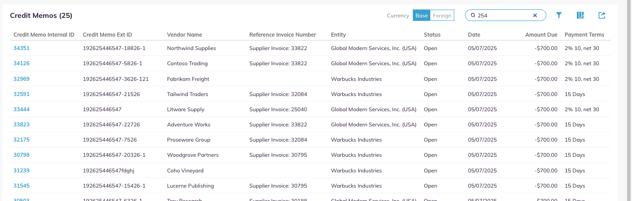Image resolution: width=632 pixels, height=201 pixels.
Task: Click Supplier Invoice: 33822 in Northwind row
Action: (x=278, y=48)
